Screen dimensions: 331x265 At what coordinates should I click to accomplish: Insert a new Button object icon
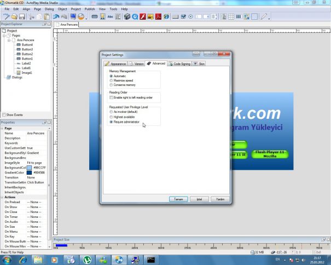95,16
